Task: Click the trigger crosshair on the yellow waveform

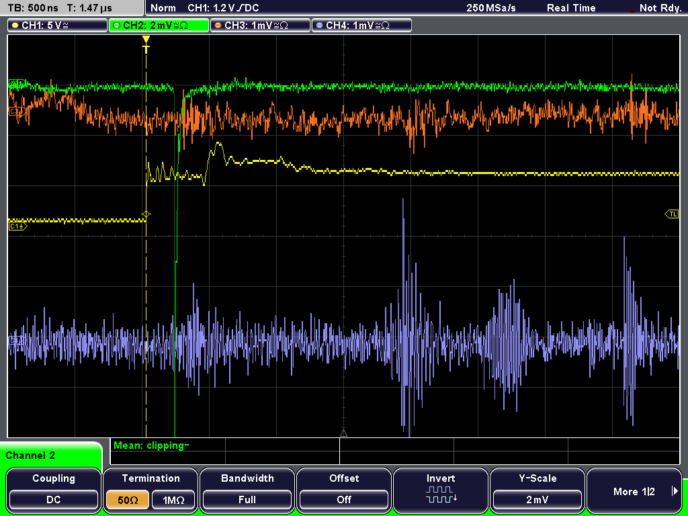Action: 146,214
